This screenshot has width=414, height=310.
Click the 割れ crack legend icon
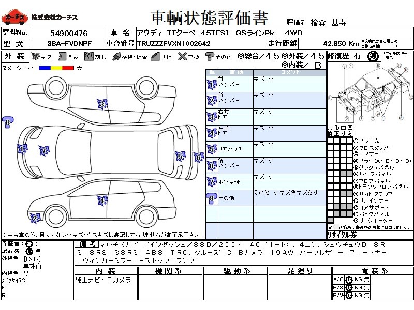tap(88, 56)
